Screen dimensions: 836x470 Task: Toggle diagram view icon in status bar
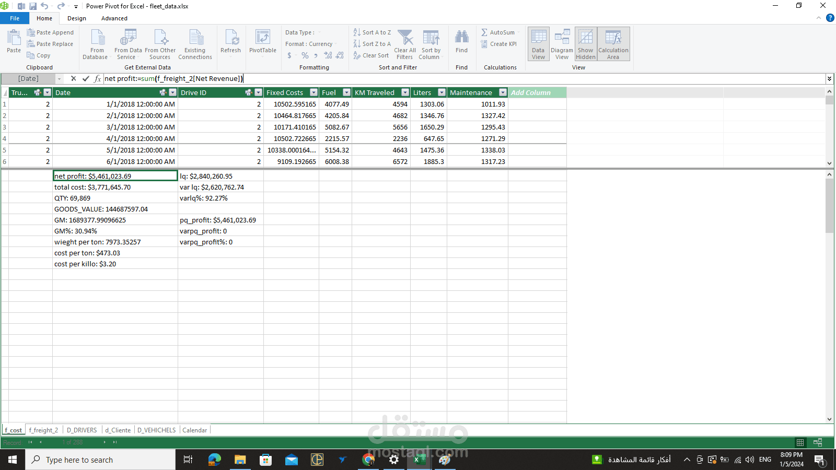coord(818,442)
